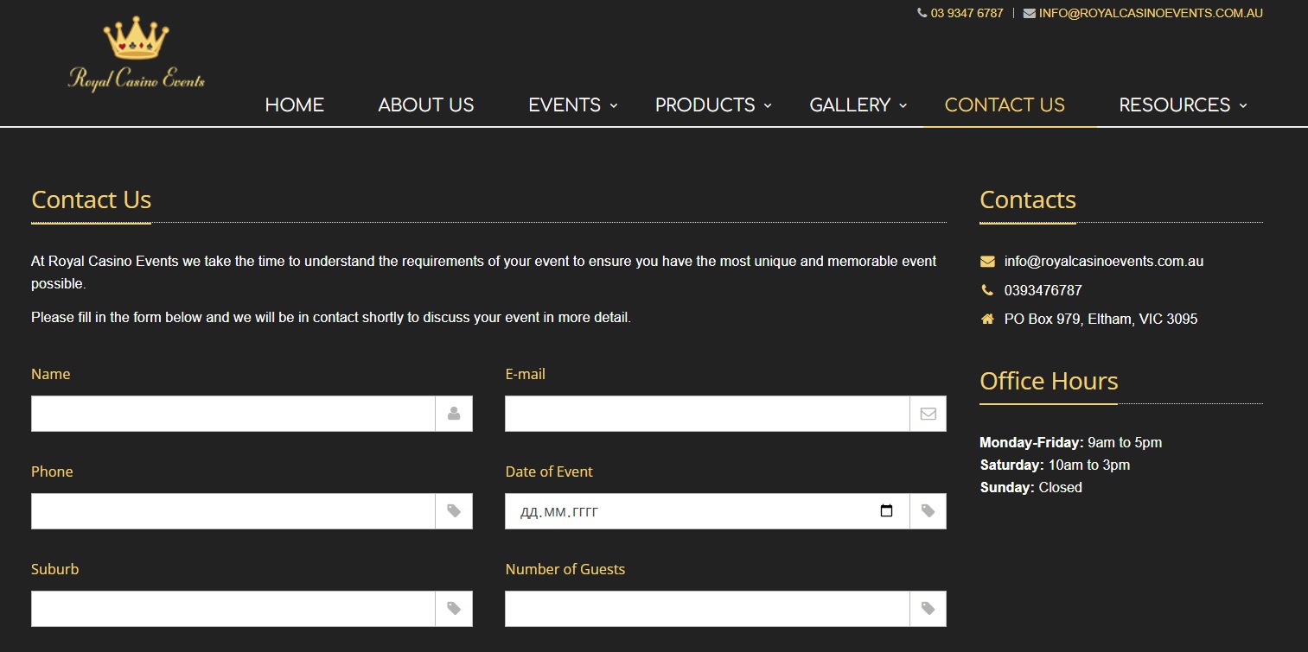This screenshot has width=1308, height=652.
Task: Click the person icon in Name field
Action: 454,414
